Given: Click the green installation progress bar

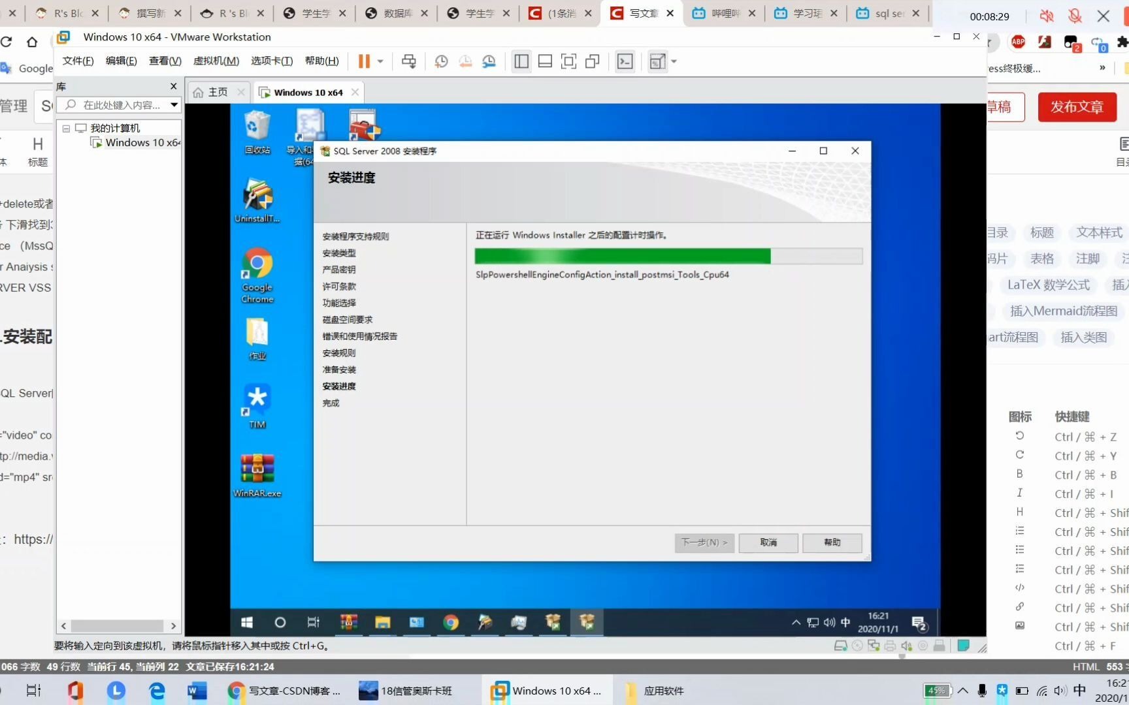Looking at the screenshot, I should pos(668,256).
